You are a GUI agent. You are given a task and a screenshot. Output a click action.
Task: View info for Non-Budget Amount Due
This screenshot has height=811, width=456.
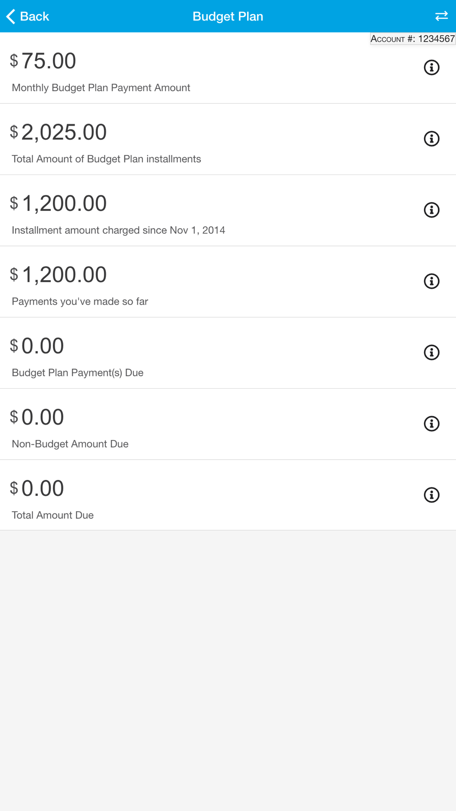[431, 424]
